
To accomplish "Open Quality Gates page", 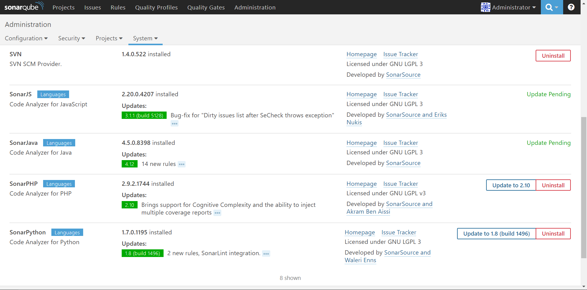I will click(206, 7).
